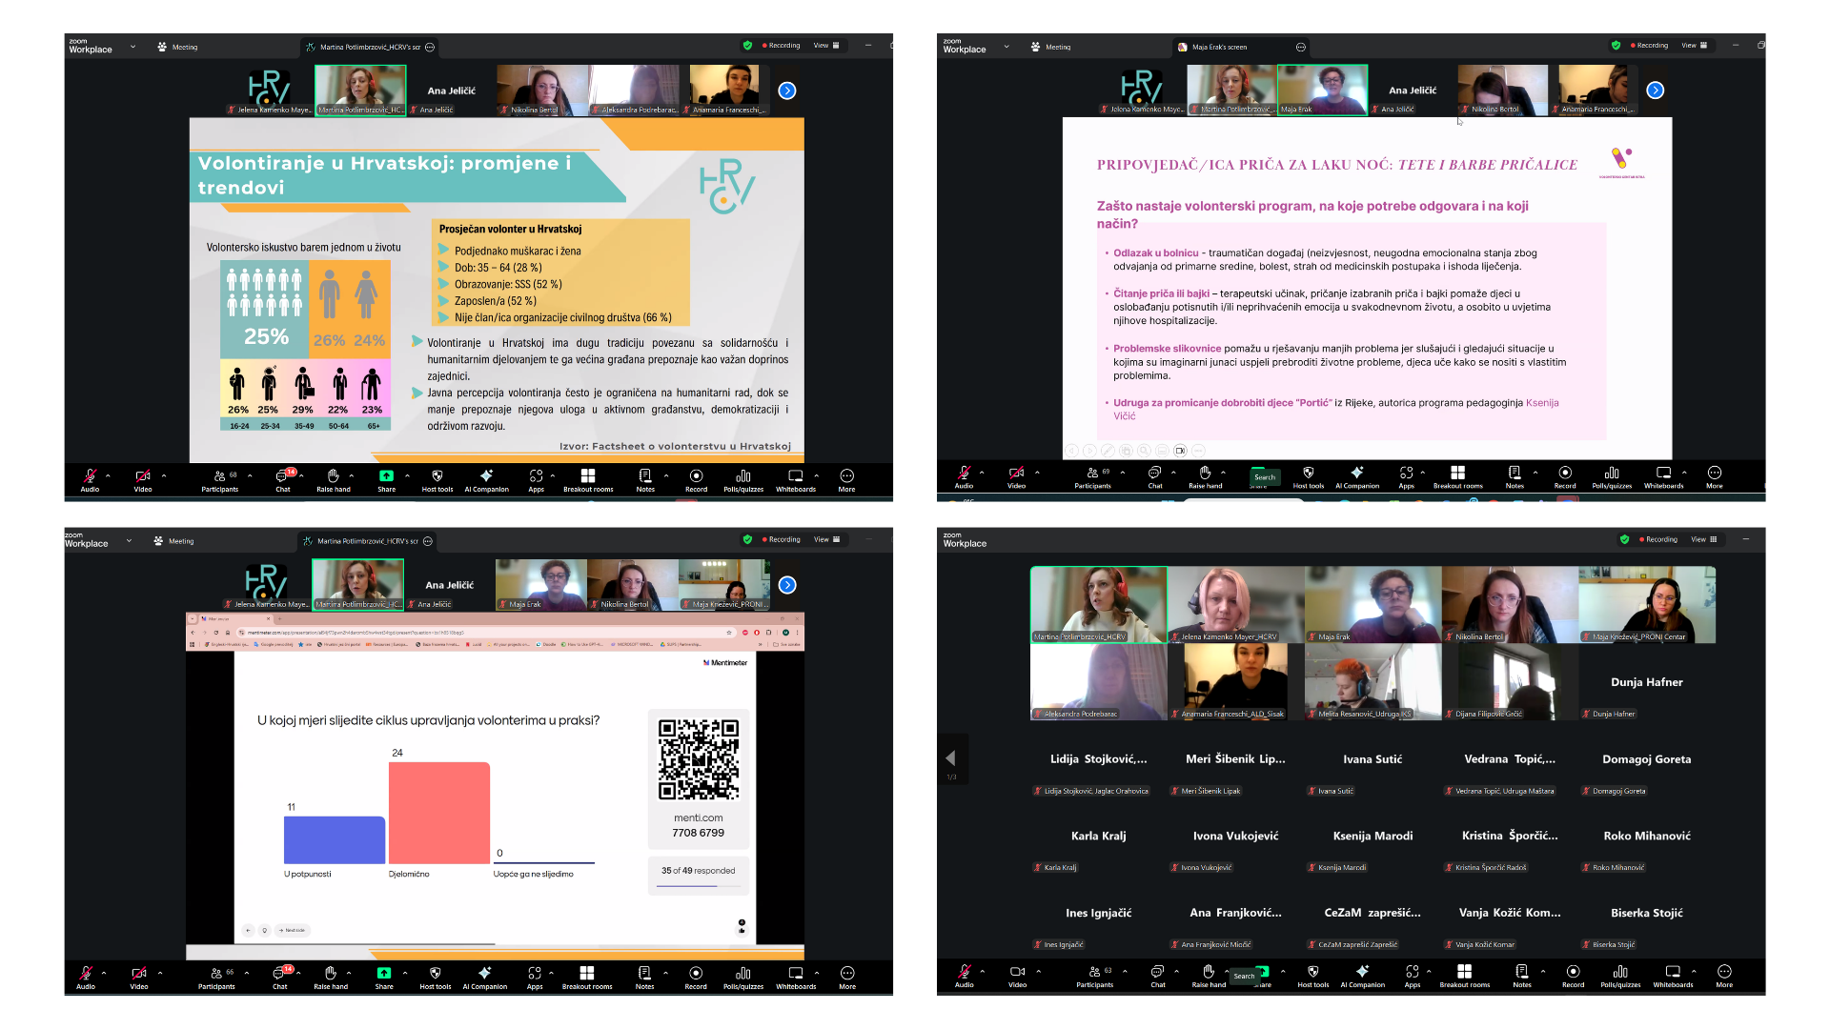The width and height of the screenshot is (1830, 1029).
Task: Open Breakout rooms in the gallery view window
Action: (x=1464, y=974)
